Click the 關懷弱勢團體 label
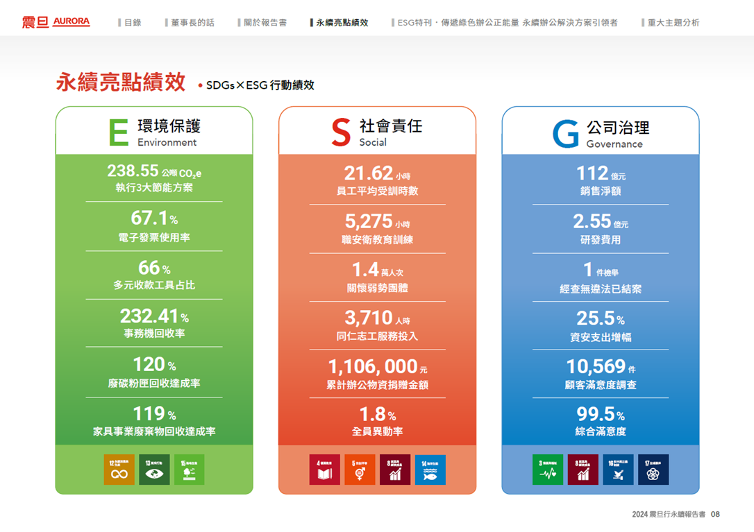Image resolution: width=754 pixels, height=532 pixels. coord(377,287)
